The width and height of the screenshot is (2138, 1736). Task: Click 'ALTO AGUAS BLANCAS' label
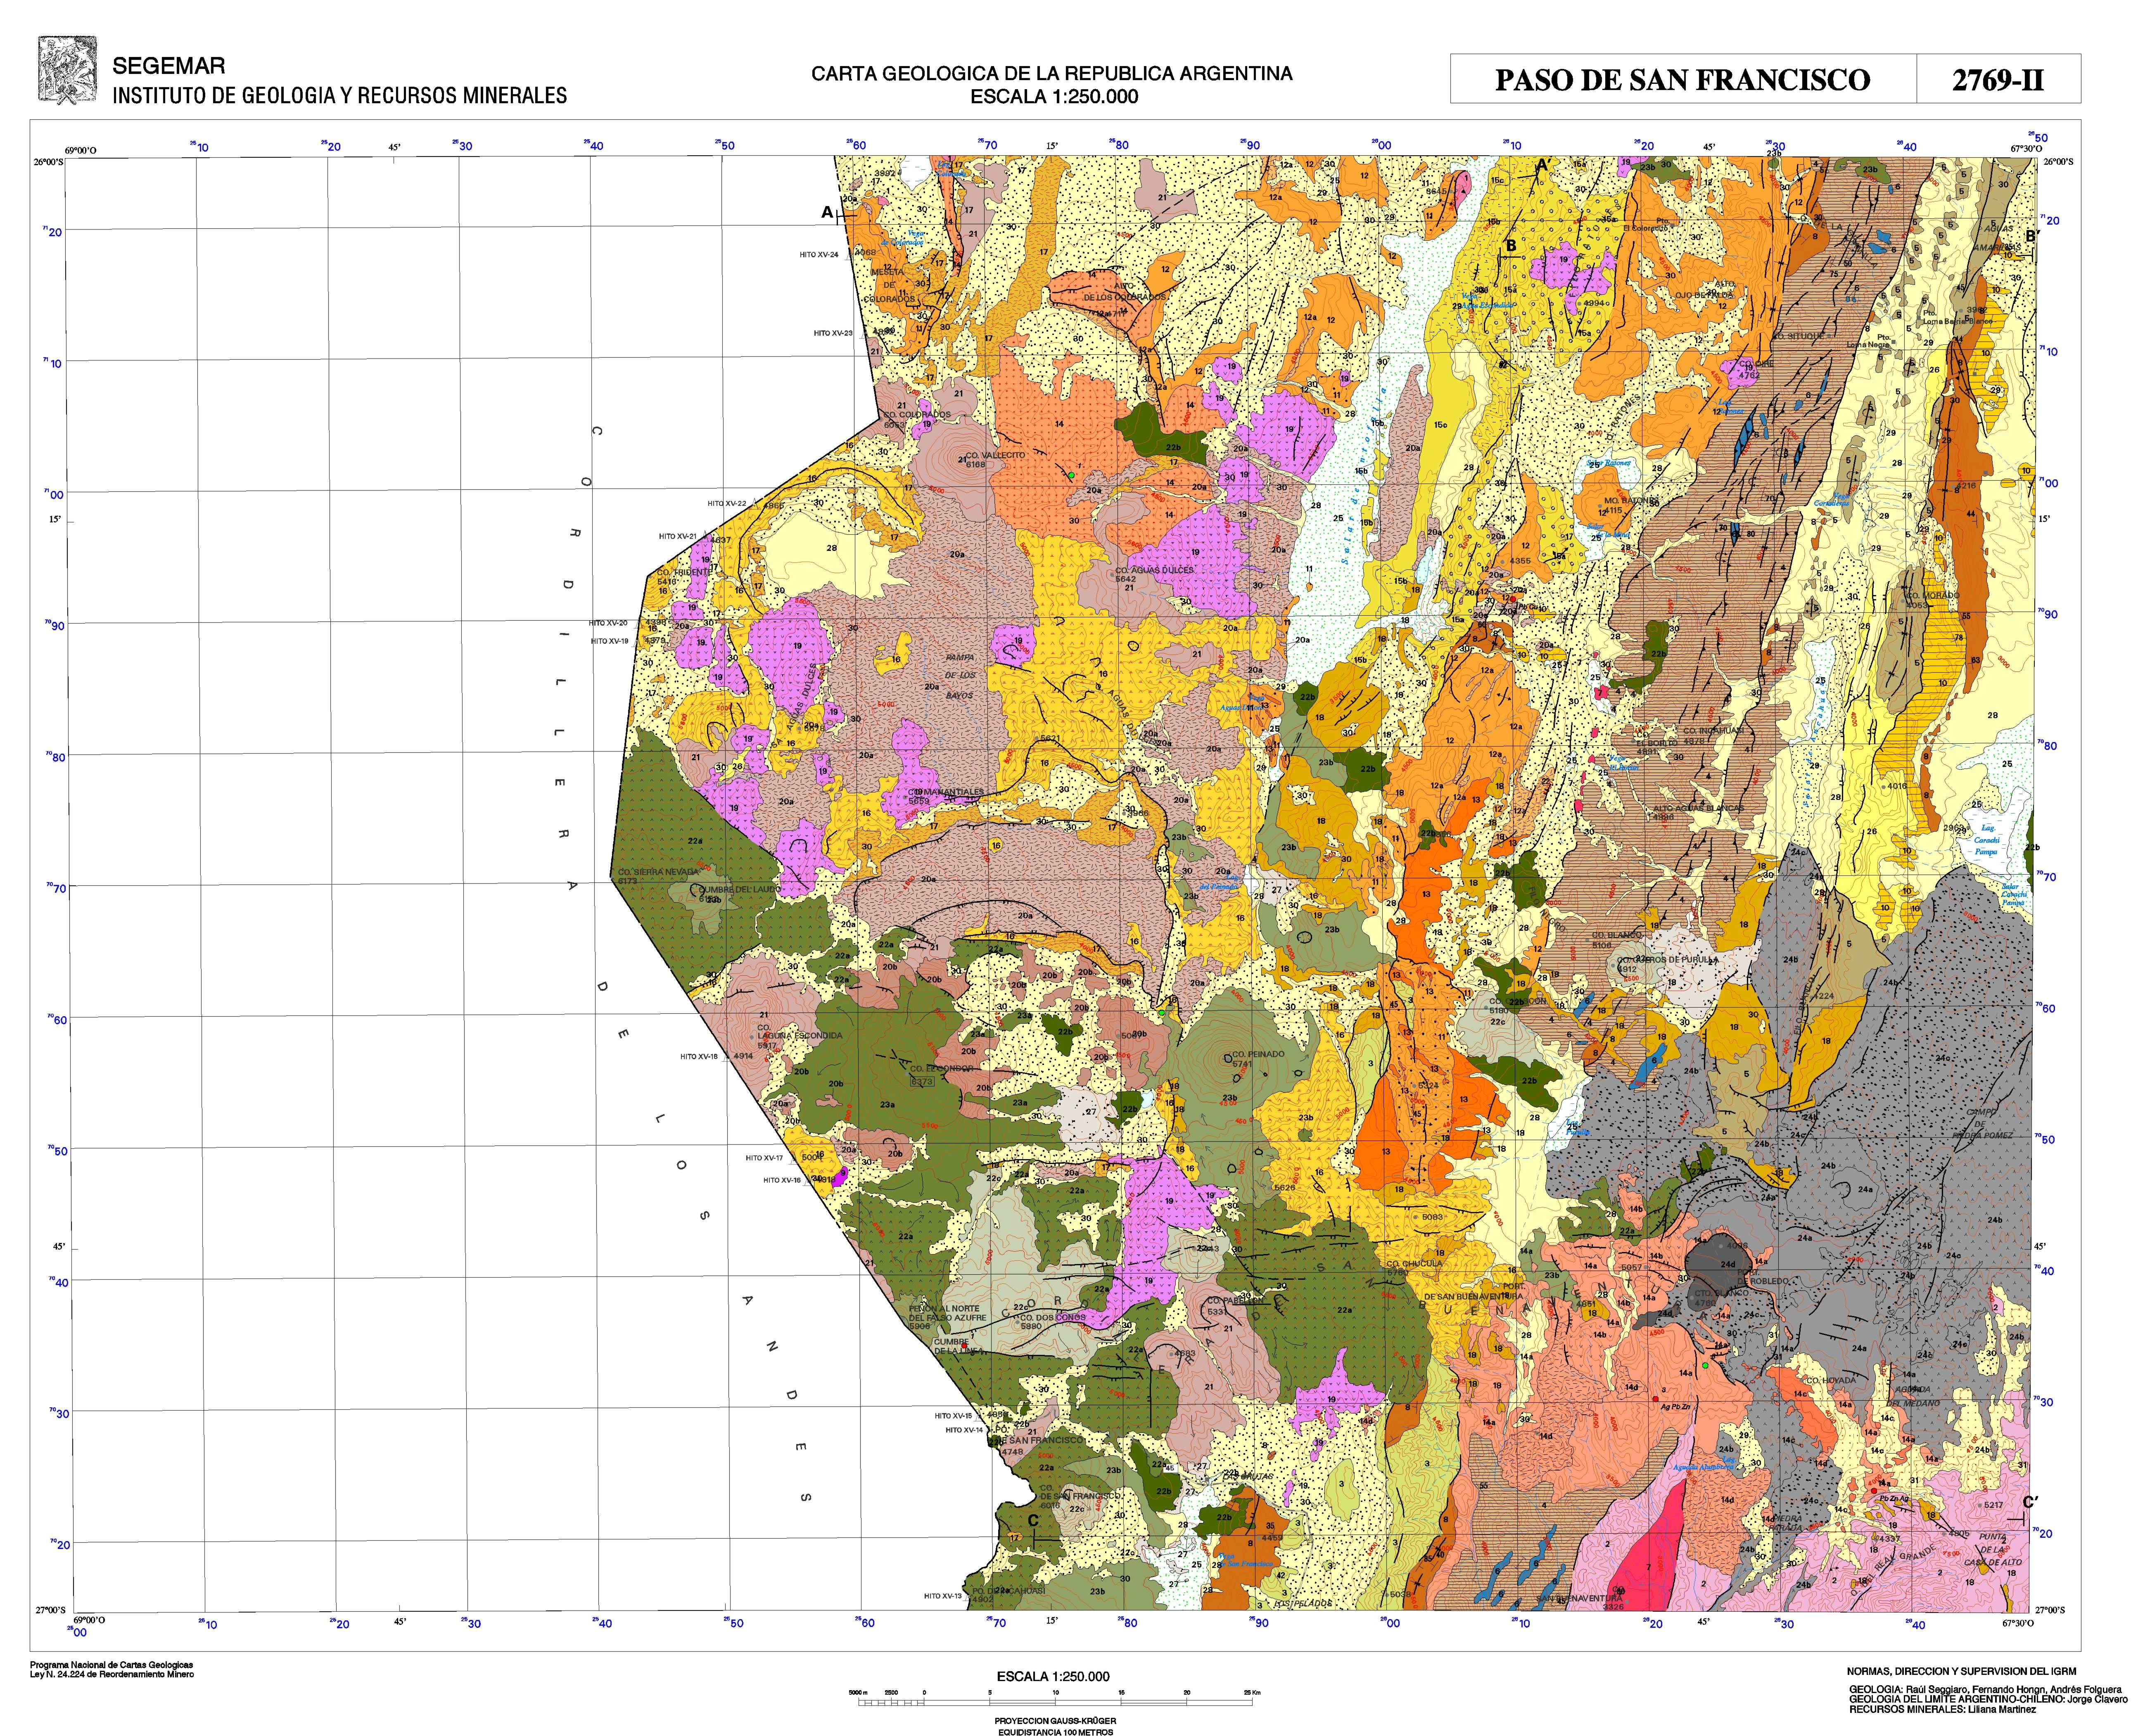pos(1698,808)
